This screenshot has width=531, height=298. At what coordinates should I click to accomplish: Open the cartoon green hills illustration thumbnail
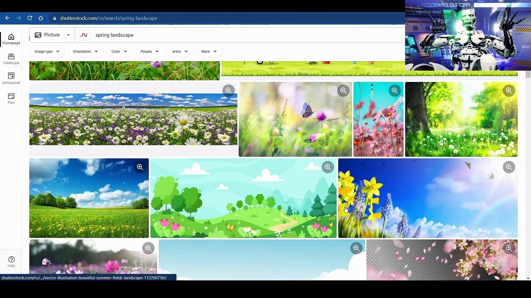point(243,198)
